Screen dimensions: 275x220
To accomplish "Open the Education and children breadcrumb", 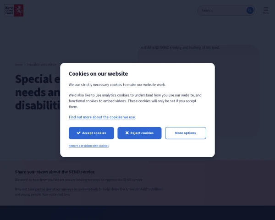I will pyautogui.click(x=42, y=65).
